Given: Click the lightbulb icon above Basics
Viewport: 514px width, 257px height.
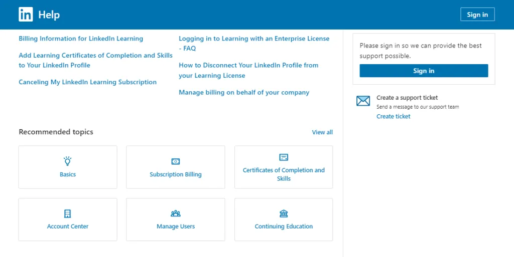Looking at the screenshot, I should [x=68, y=161].
